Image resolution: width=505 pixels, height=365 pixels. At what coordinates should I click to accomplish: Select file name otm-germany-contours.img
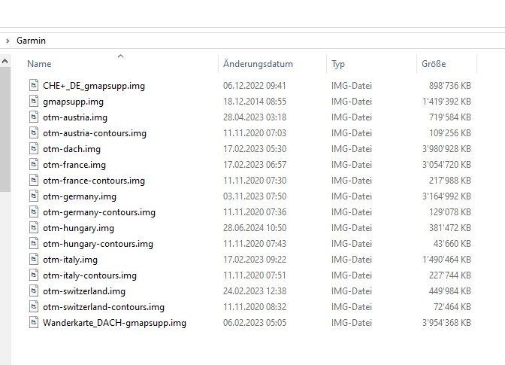[99, 212]
